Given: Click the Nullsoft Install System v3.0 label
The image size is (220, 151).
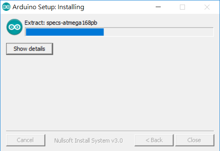Looking at the screenshot, I should 89,141.
